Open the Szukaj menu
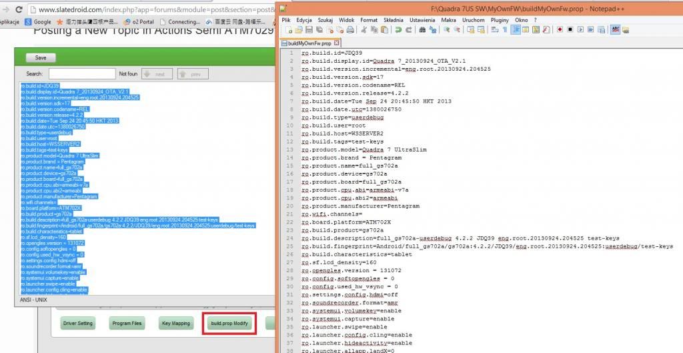683x353 pixels. 325,20
